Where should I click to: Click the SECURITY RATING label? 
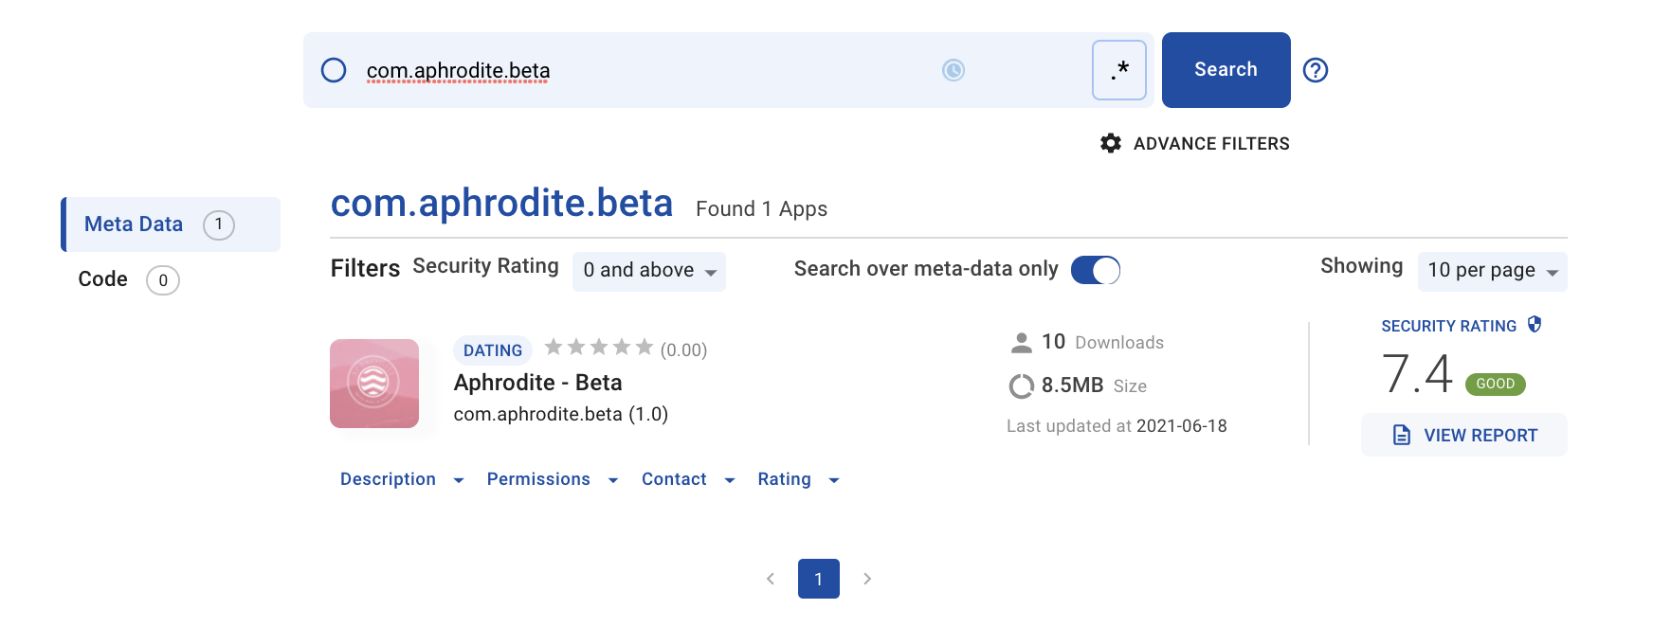[1448, 326]
